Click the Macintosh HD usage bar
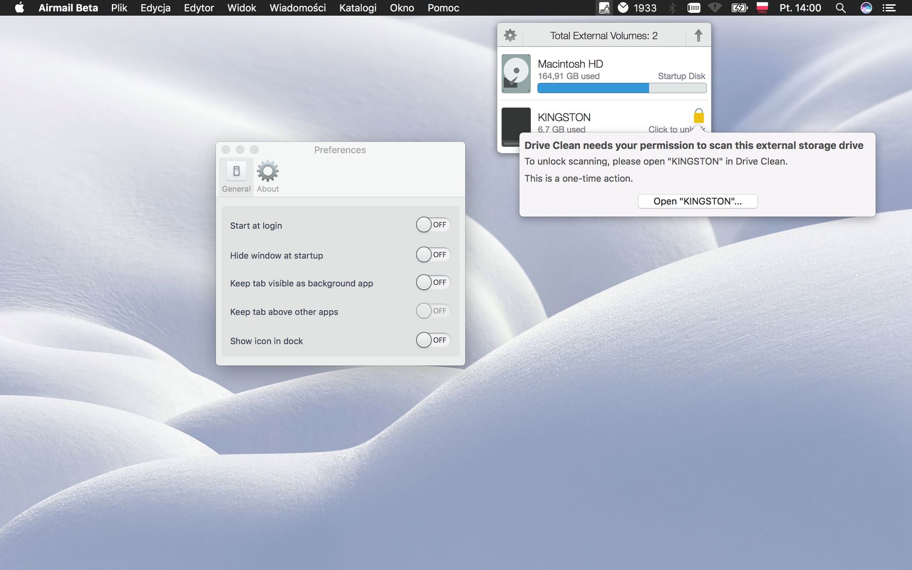 click(x=622, y=88)
